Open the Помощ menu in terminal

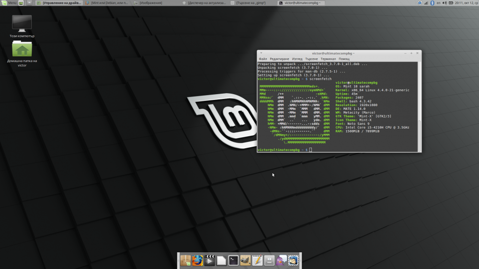pyautogui.click(x=344, y=59)
